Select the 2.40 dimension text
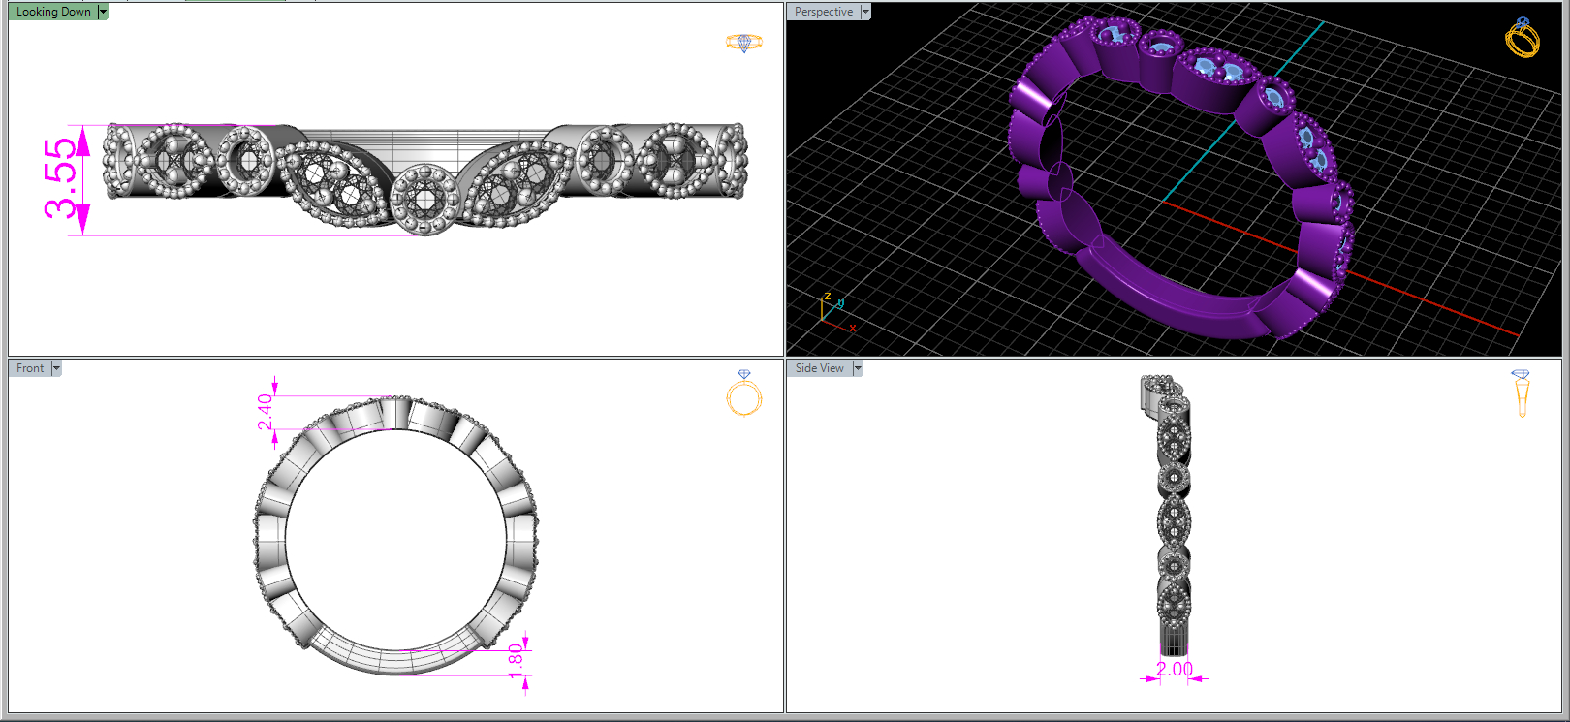The height and width of the screenshot is (722, 1570). click(265, 412)
